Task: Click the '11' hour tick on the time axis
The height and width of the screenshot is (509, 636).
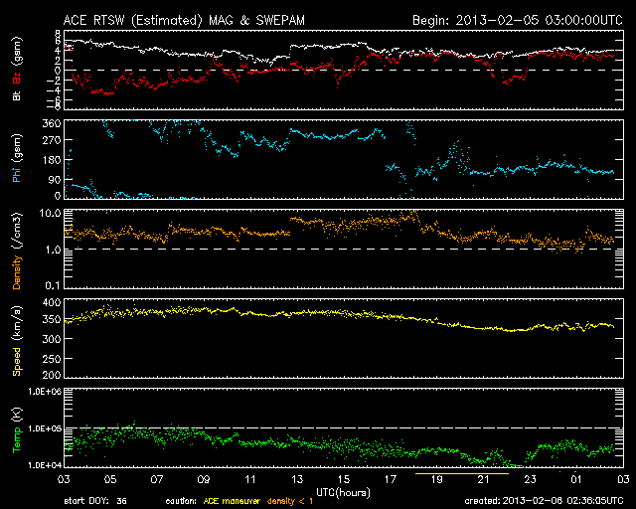Action: (250, 479)
